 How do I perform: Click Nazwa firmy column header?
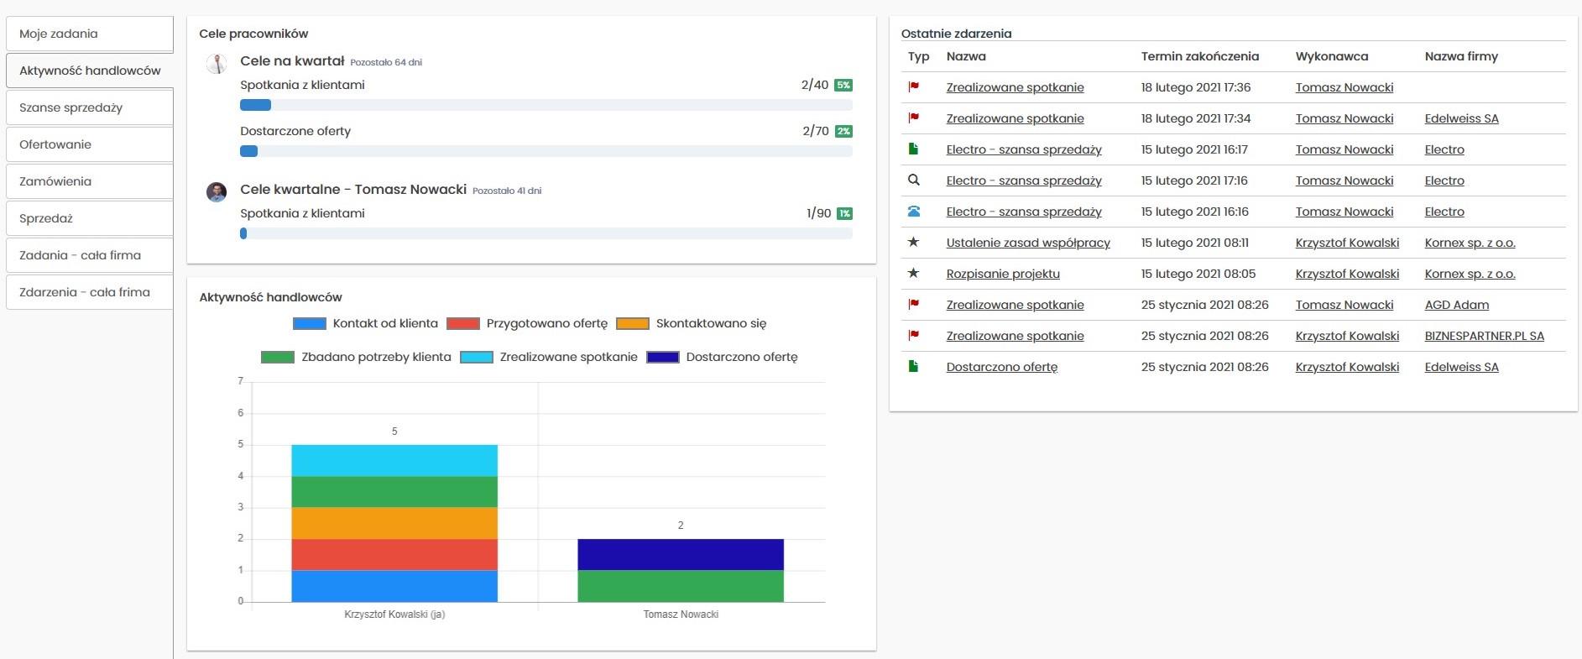(x=1461, y=56)
